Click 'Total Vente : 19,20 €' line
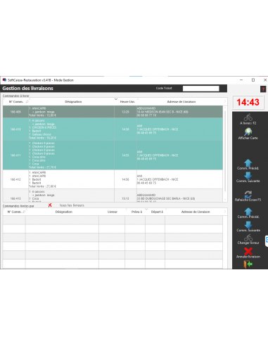 [42, 138]
